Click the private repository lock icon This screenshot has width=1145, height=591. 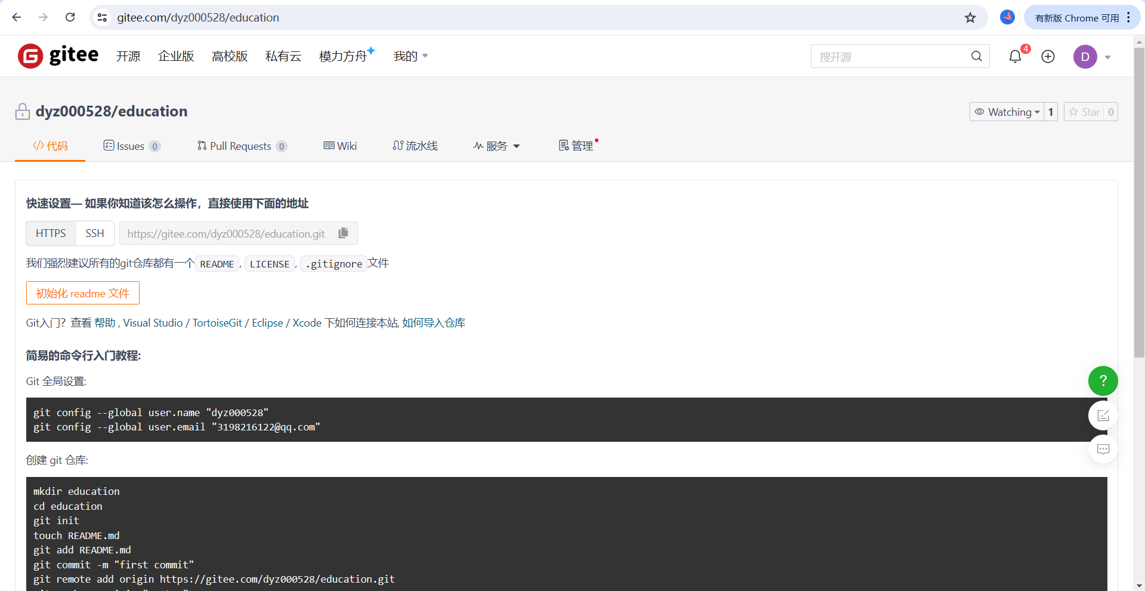click(22, 111)
